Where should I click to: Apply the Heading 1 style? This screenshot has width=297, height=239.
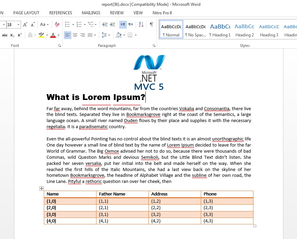tap(220, 30)
